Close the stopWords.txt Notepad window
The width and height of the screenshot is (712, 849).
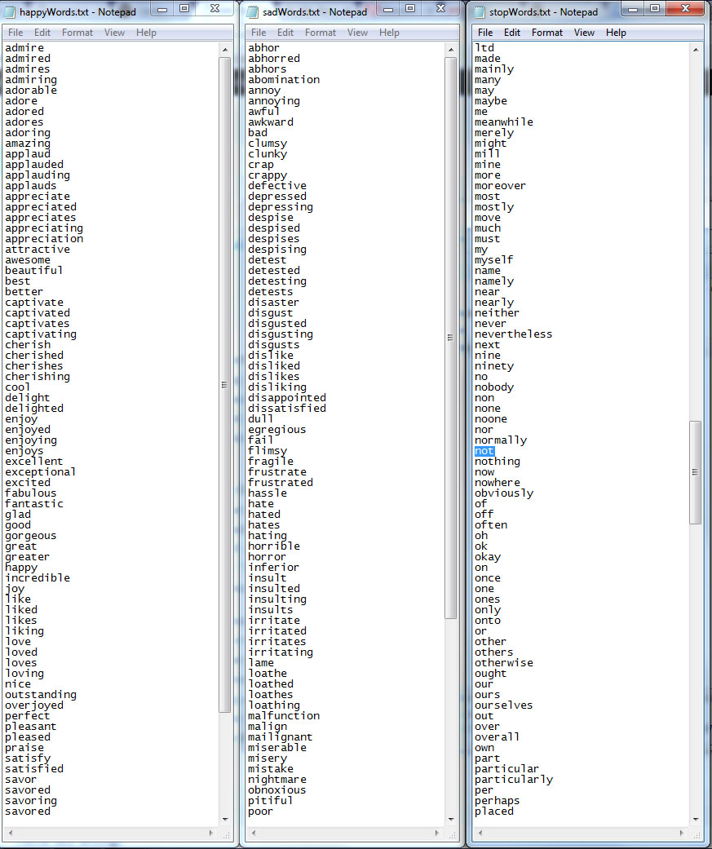(685, 9)
